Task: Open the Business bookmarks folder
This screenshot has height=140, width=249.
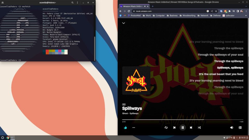Action: click(x=172, y=16)
